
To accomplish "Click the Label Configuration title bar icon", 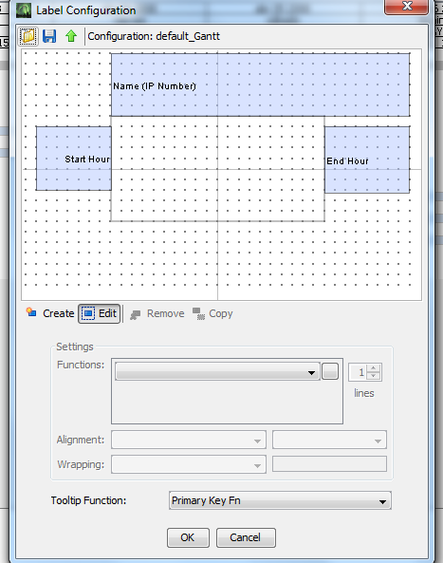I will tap(24, 10).
